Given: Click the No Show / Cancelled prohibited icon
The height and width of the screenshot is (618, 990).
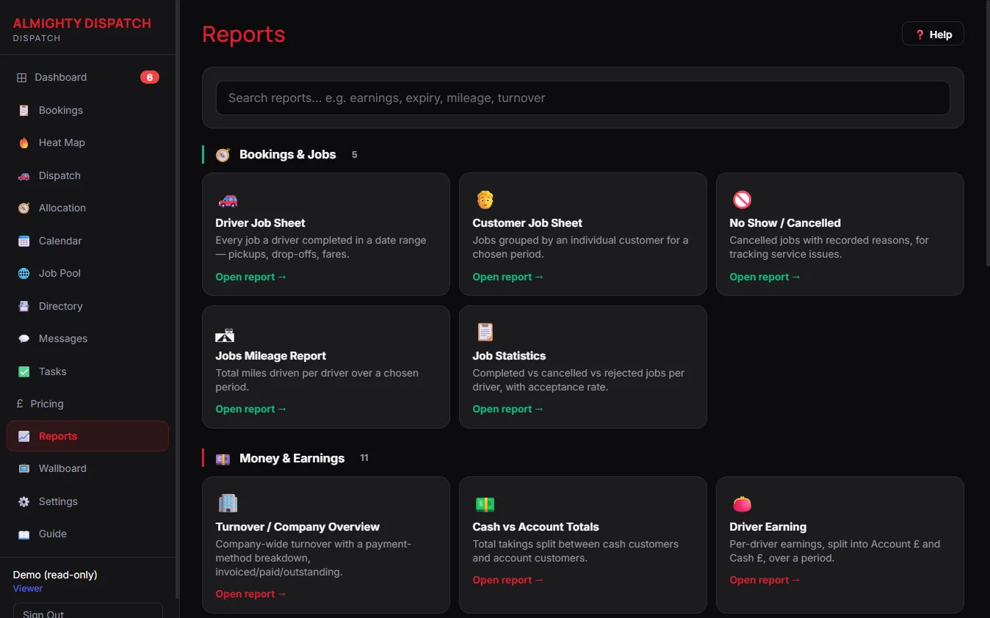Looking at the screenshot, I should pos(742,200).
